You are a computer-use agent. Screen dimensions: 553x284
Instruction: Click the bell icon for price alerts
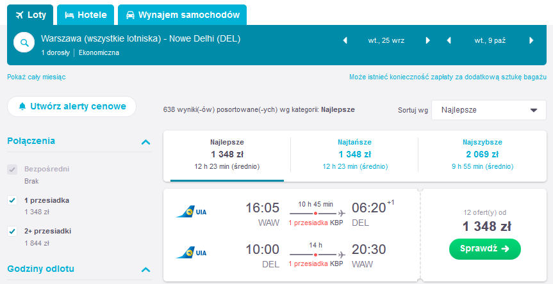pyautogui.click(x=22, y=106)
